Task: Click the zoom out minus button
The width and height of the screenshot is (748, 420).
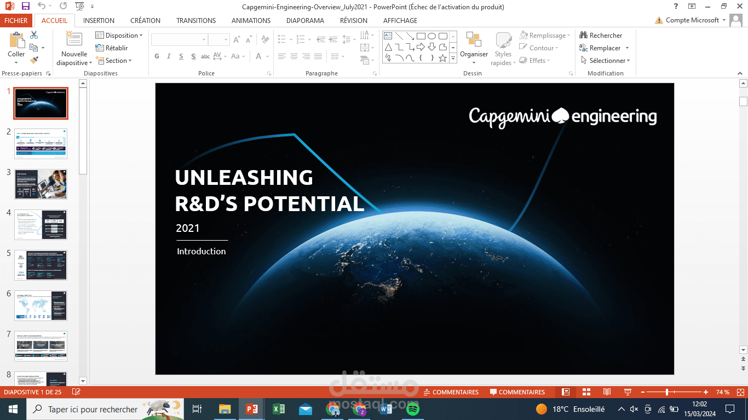Action: pyautogui.click(x=642, y=392)
